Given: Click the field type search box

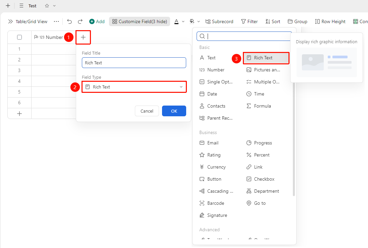Looking at the screenshot, I should click(x=244, y=36).
